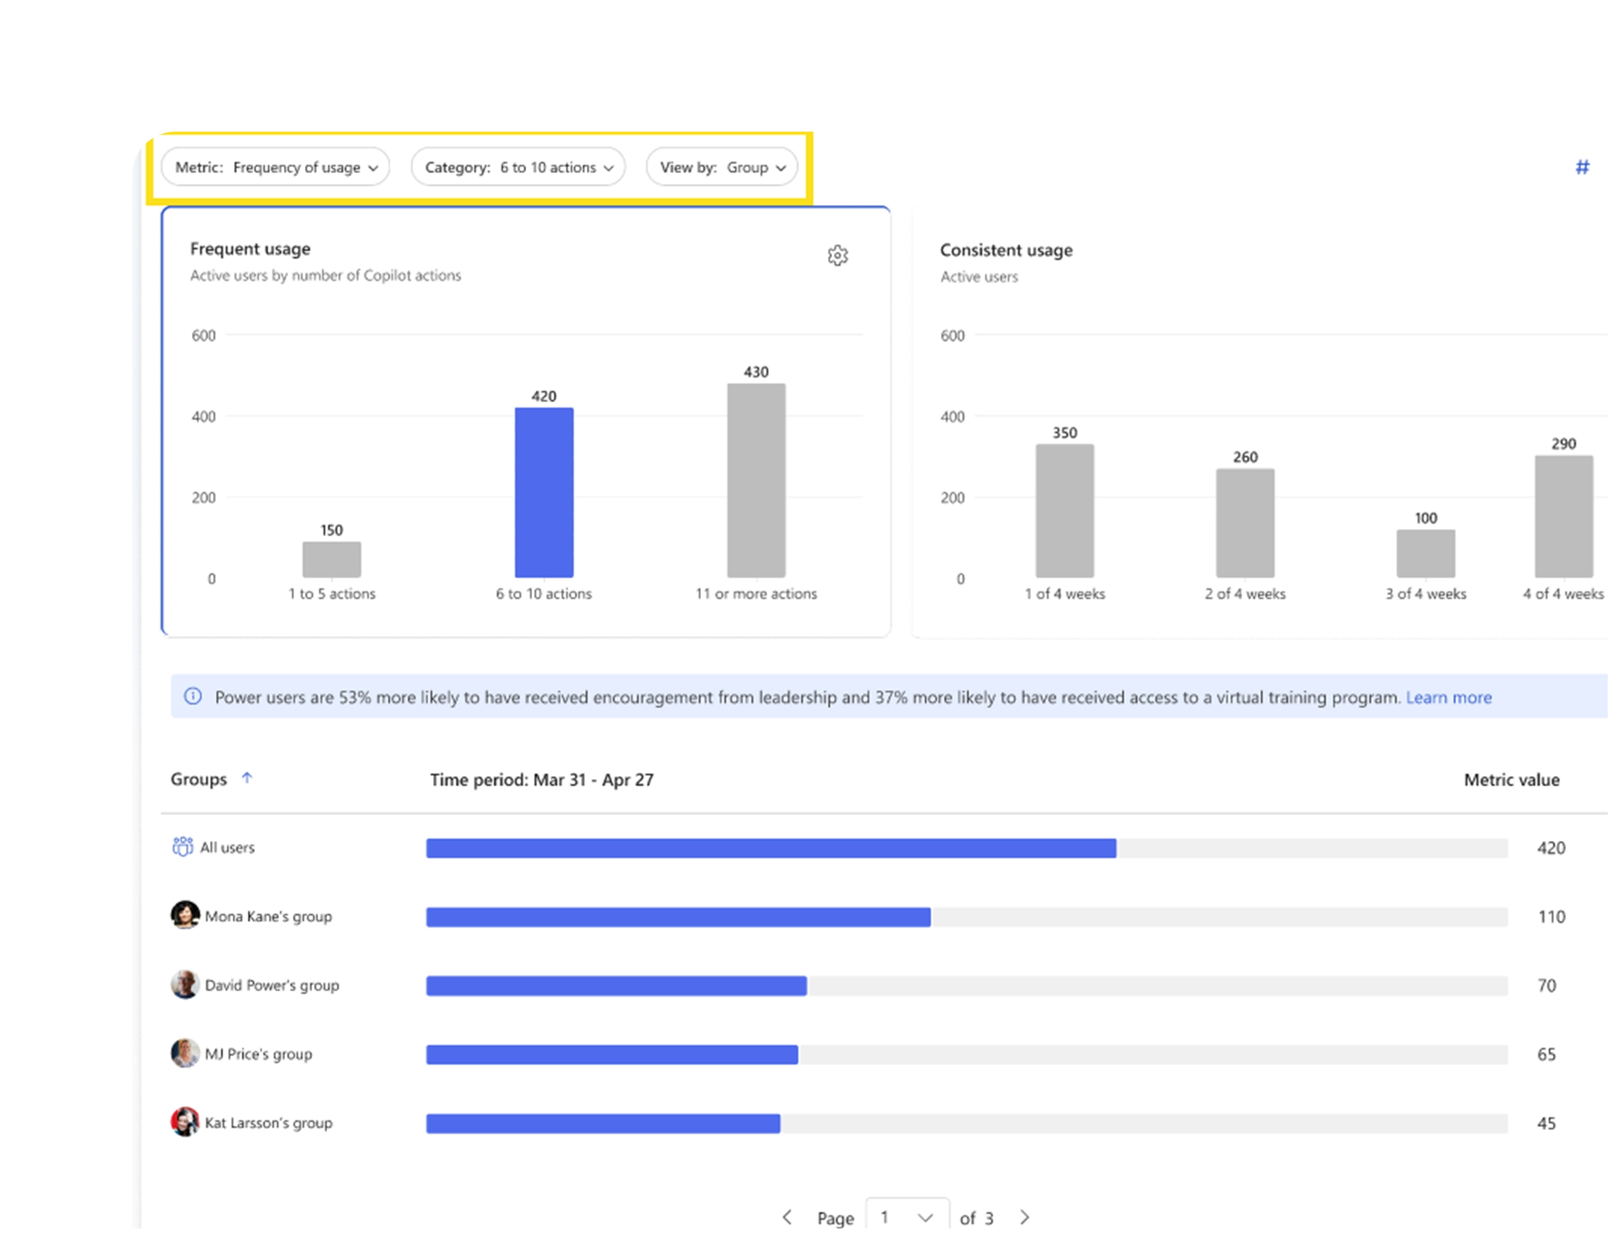This screenshot has height=1243, width=1611.
Task: Click Mona Kane's group avatar
Action: click(x=185, y=915)
